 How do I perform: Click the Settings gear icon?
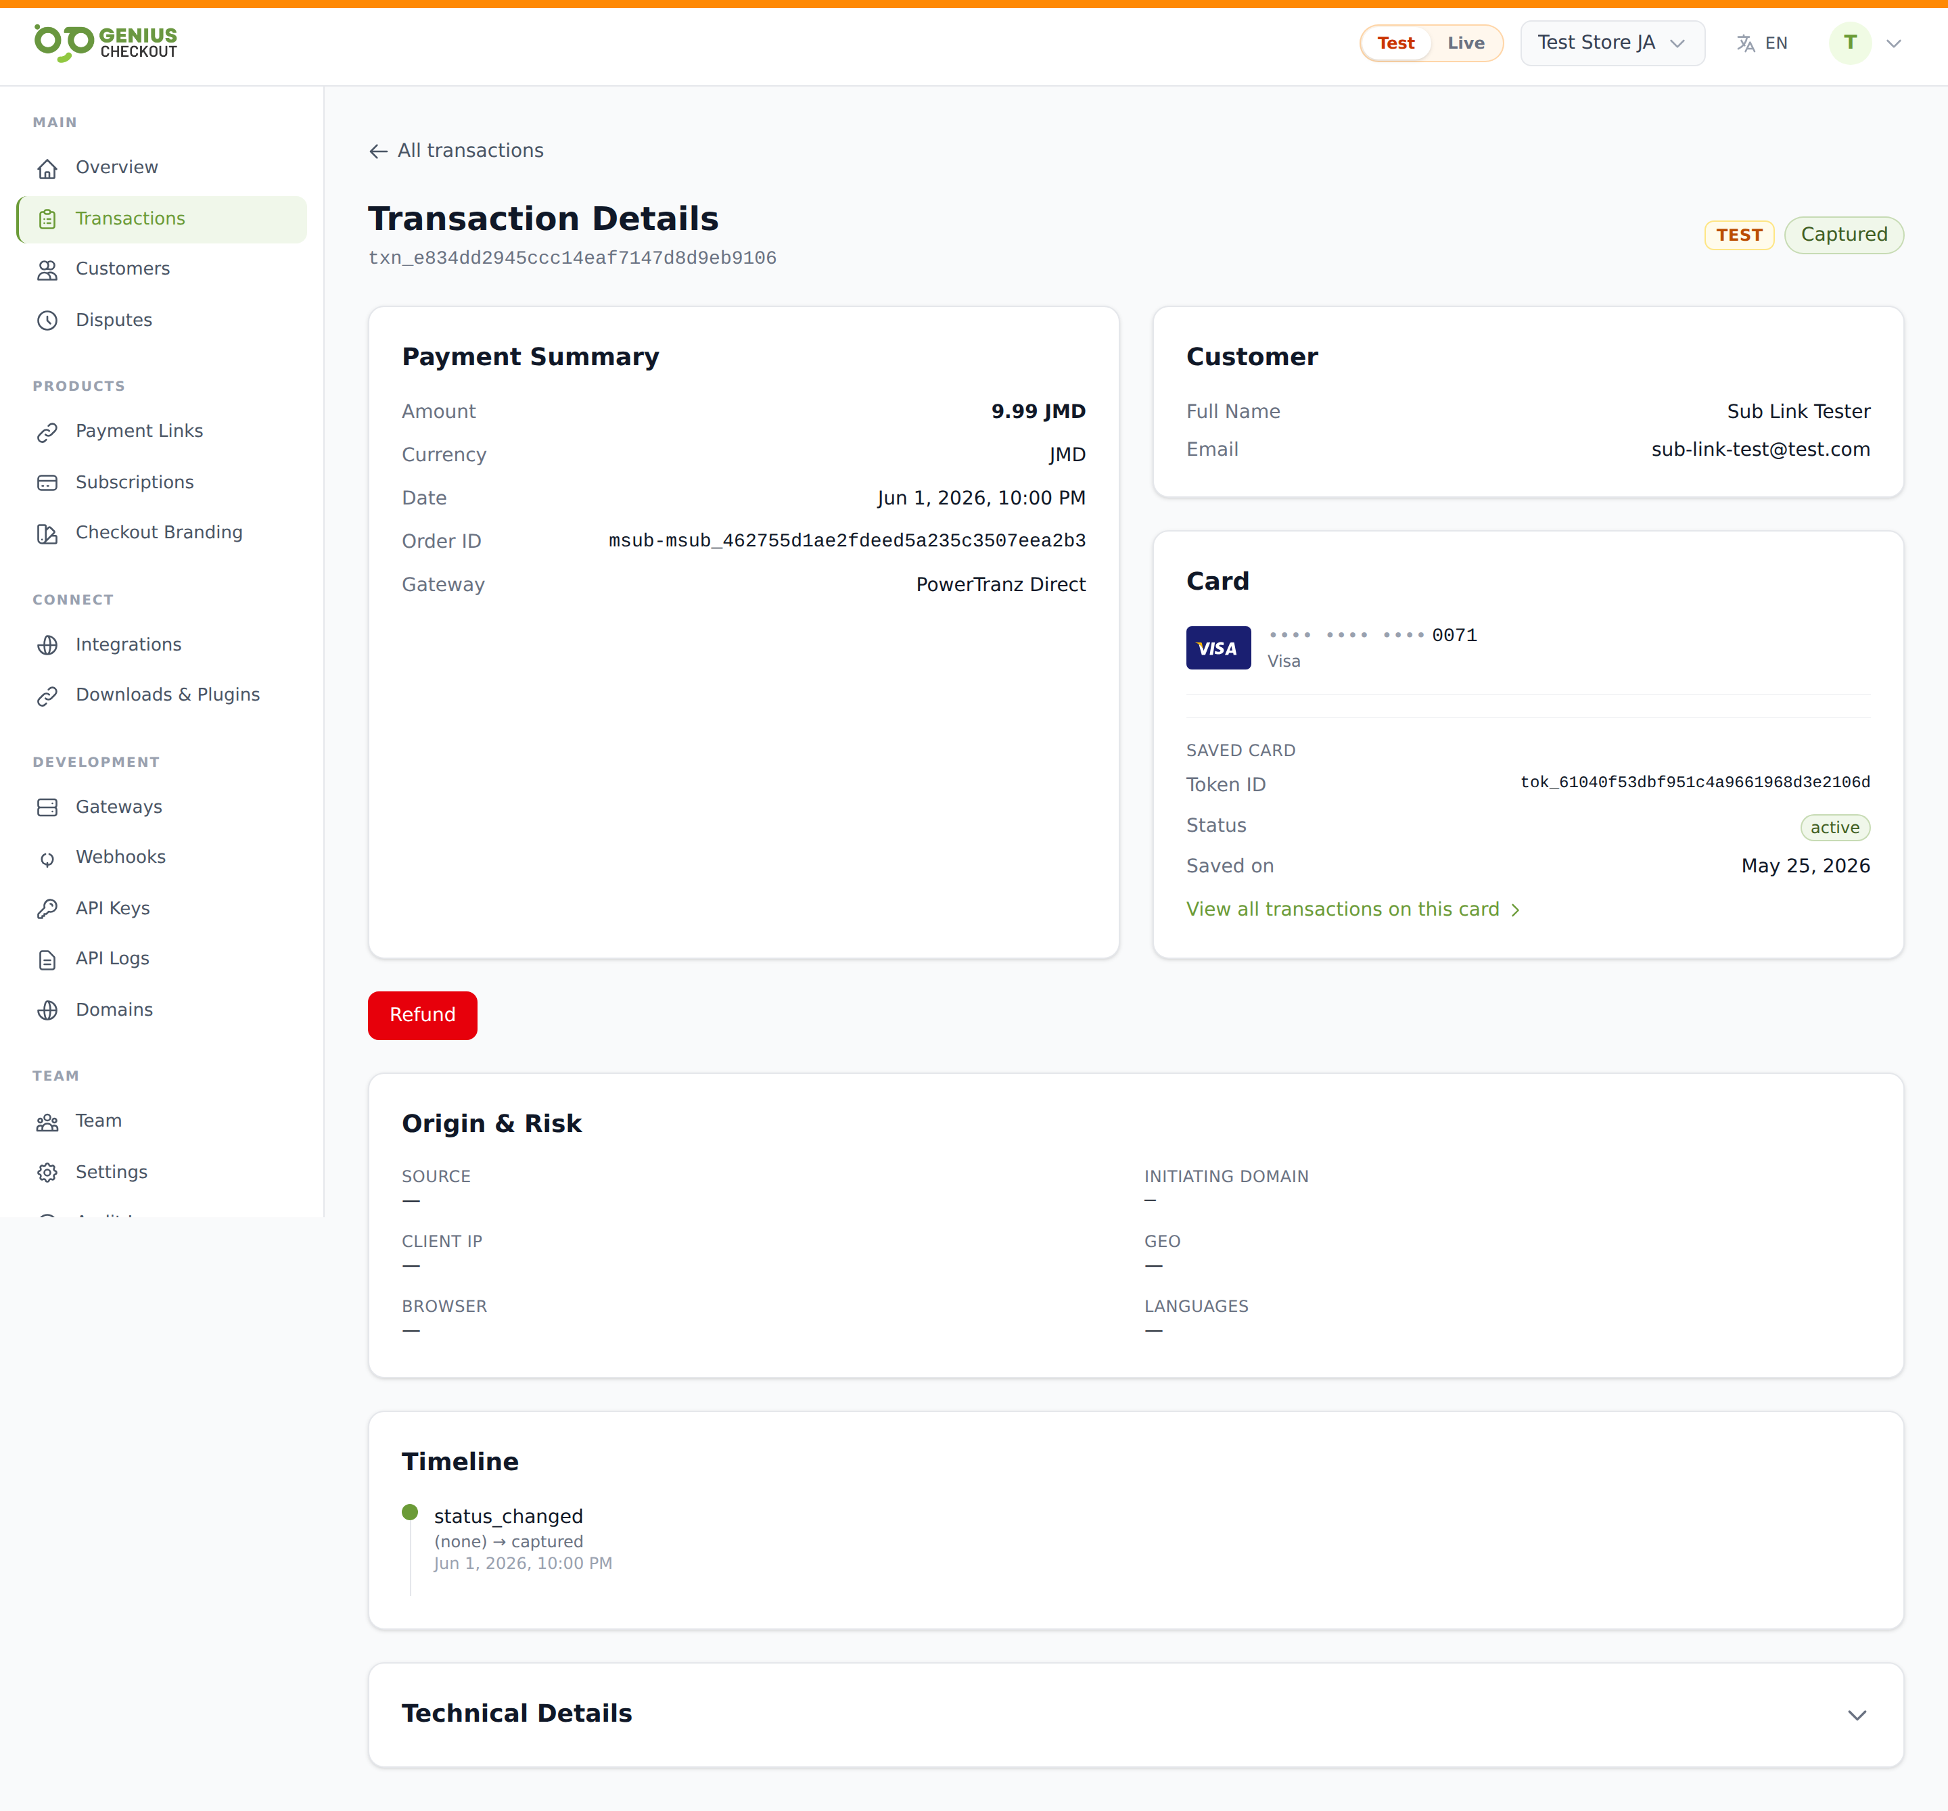coord(47,1173)
